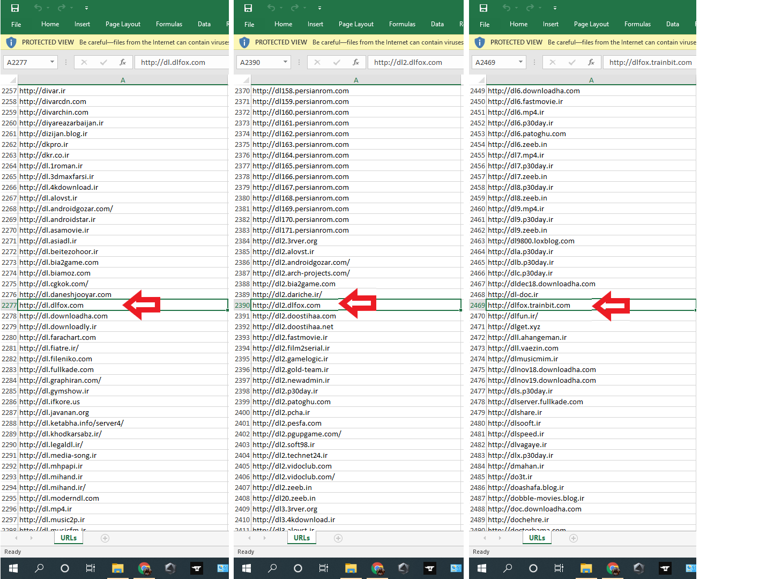Expand the name box dropdown showing A2277

pos(52,62)
